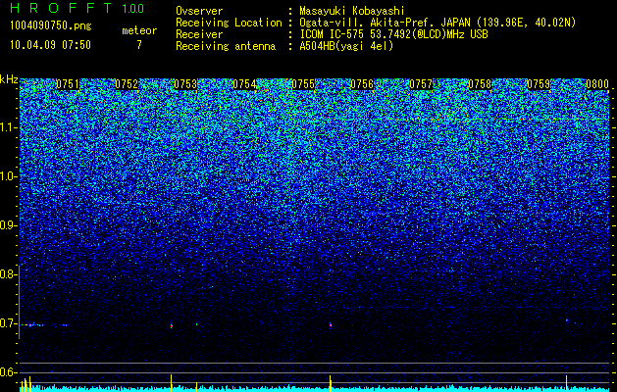
Task: Click the 0759 time marker
Action: click(539, 84)
